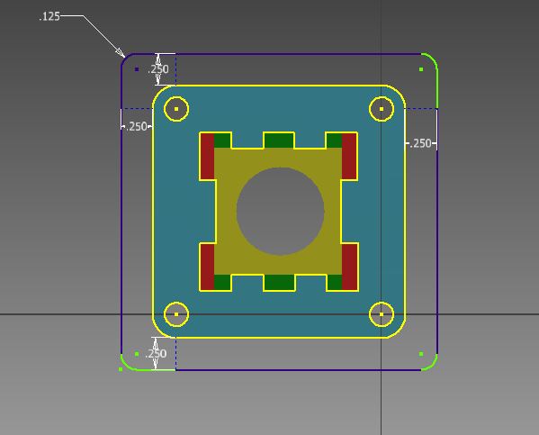Screen dimensions: 539x435
Task: Pick the green fillet arc at bottom-right corner
Action: pos(433,366)
